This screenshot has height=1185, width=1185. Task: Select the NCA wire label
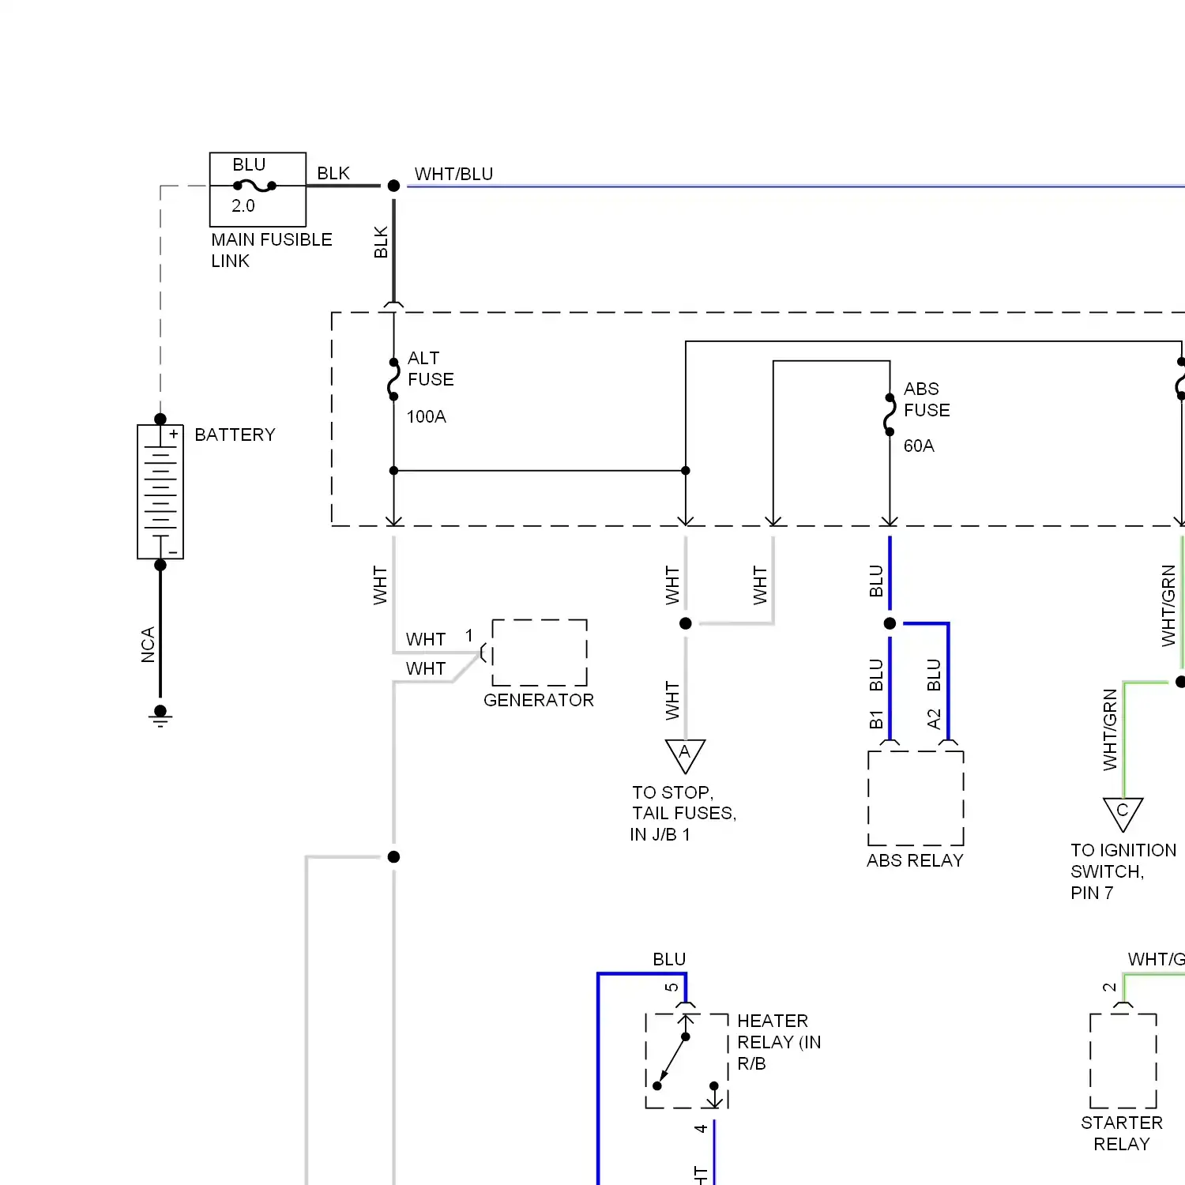click(148, 645)
